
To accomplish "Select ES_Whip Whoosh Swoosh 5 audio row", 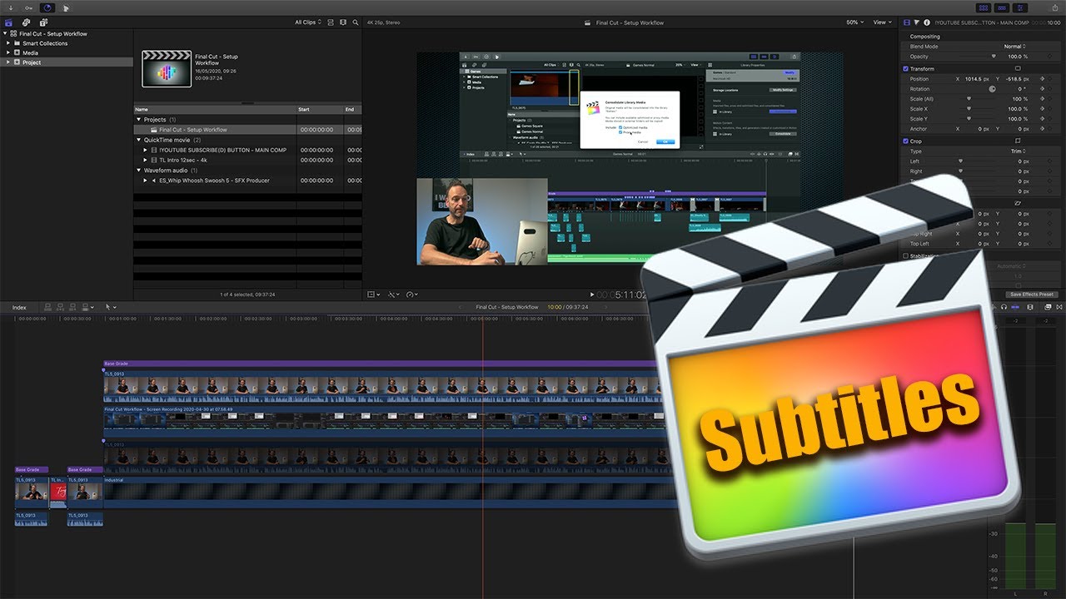I will point(247,181).
